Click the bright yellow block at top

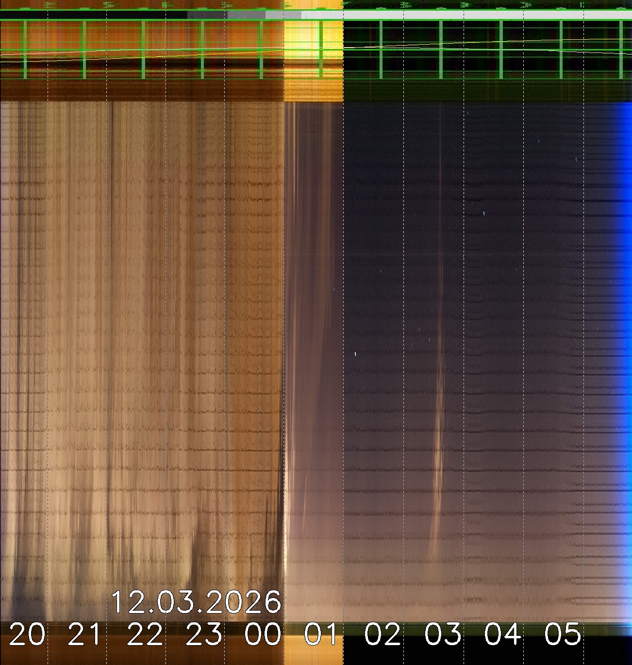[x=313, y=49]
